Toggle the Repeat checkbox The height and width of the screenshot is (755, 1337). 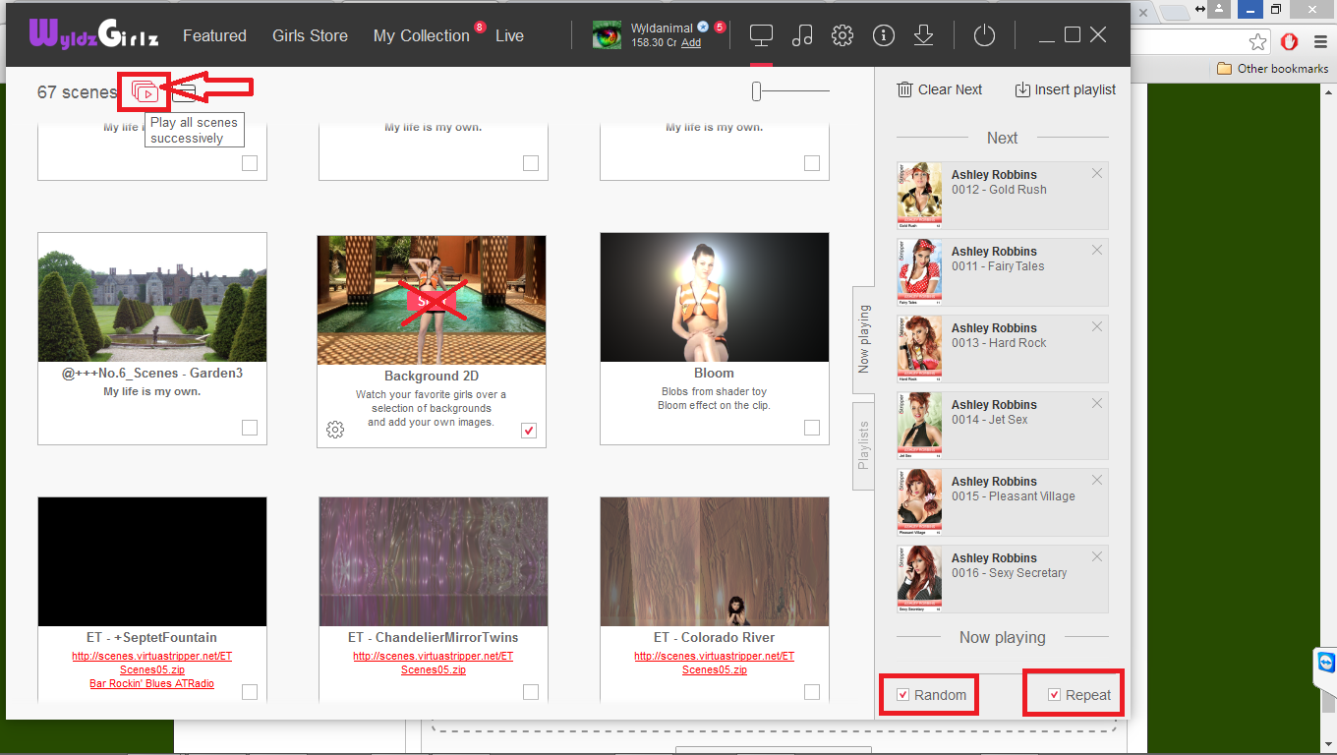(x=1054, y=695)
